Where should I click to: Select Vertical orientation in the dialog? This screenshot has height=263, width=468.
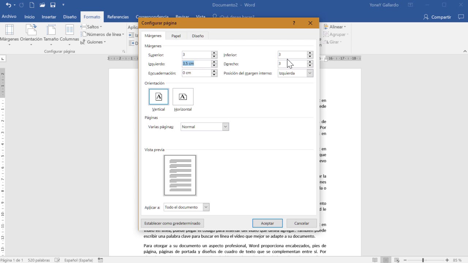point(158,96)
